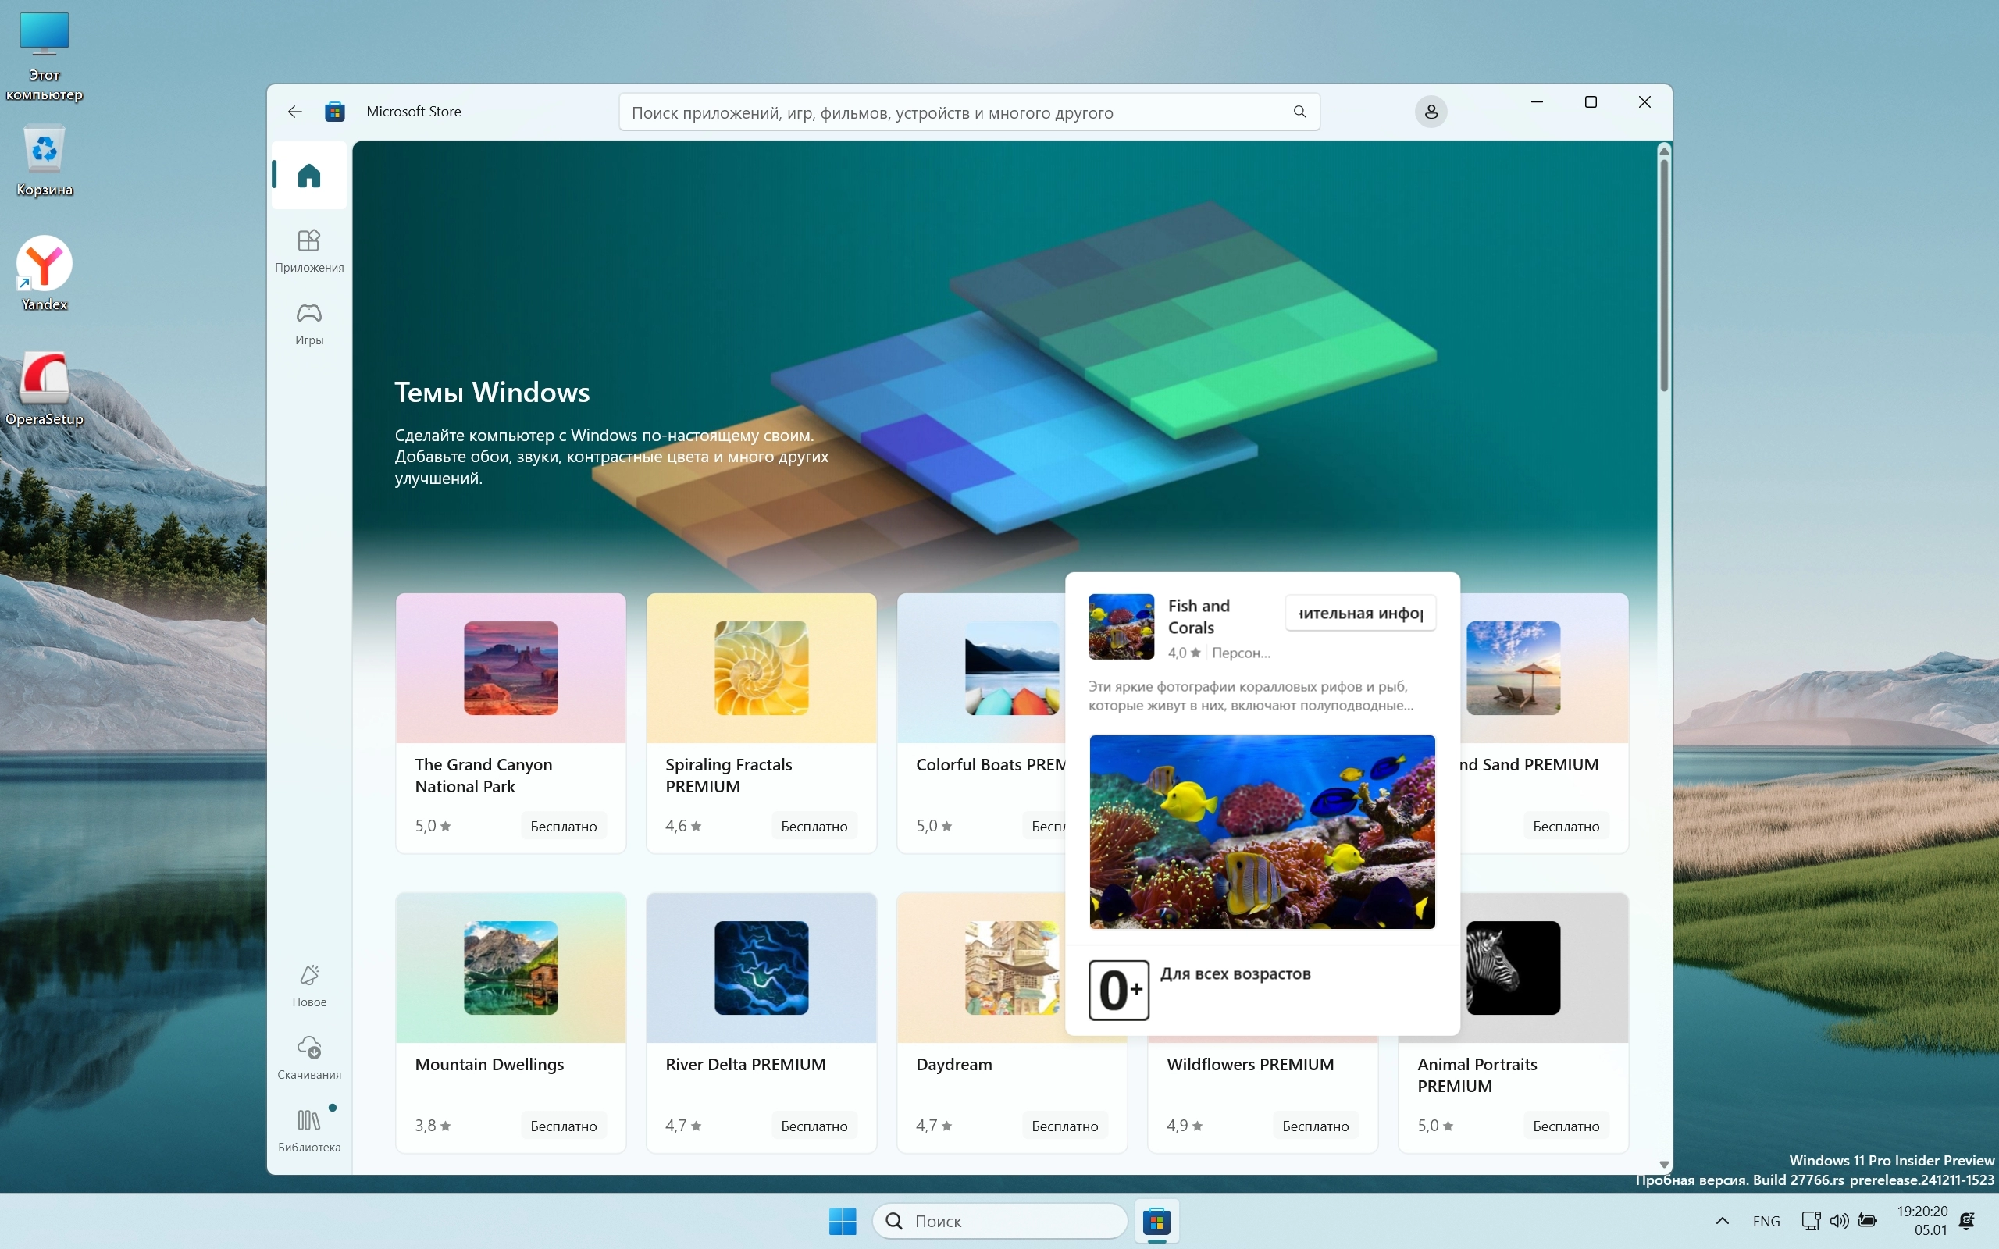Open the Windows Start menu
The width and height of the screenshot is (1999, 1249).
point(843,1221)
